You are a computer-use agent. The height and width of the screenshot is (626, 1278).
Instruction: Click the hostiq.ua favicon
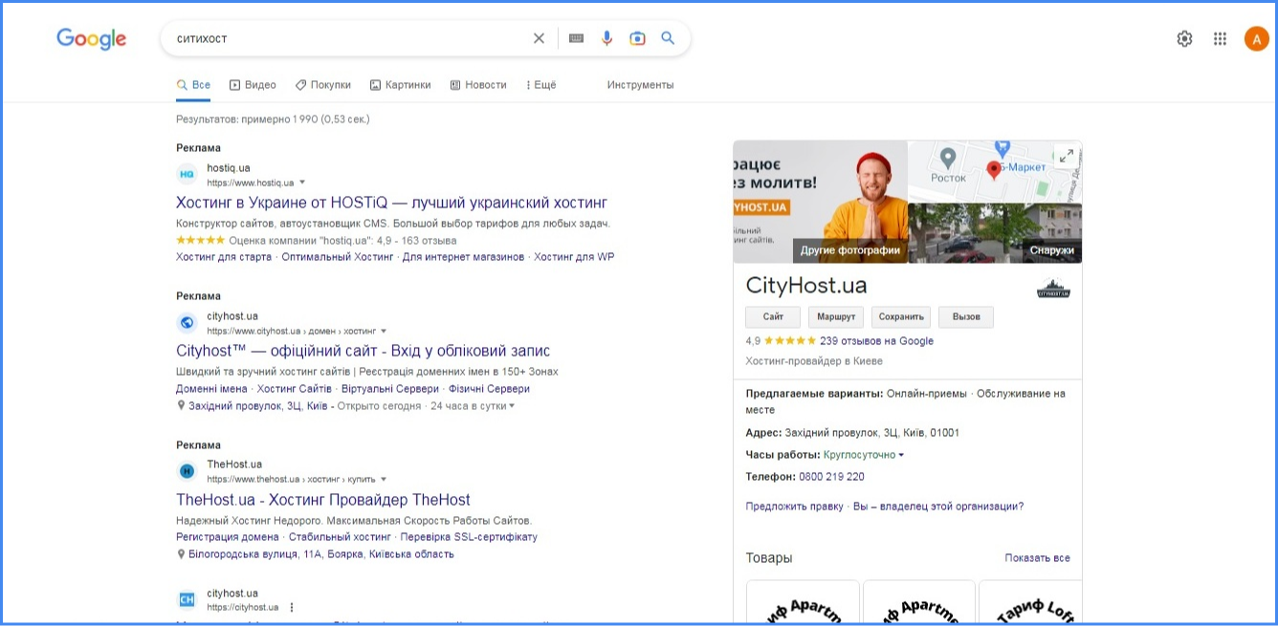pyautogui.click(x=187, y=174)
